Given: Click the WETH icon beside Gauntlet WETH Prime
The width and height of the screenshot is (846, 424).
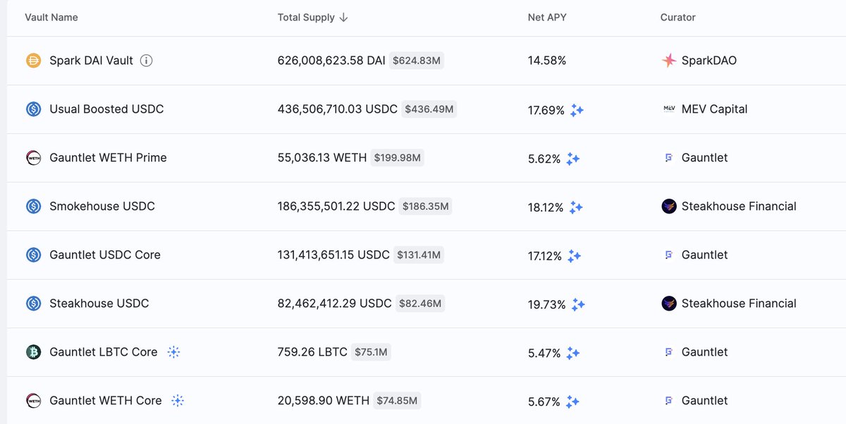Looking at the screenshot, I should (33, 158).
